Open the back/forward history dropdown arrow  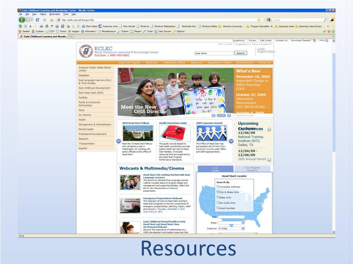pos(32,20)
